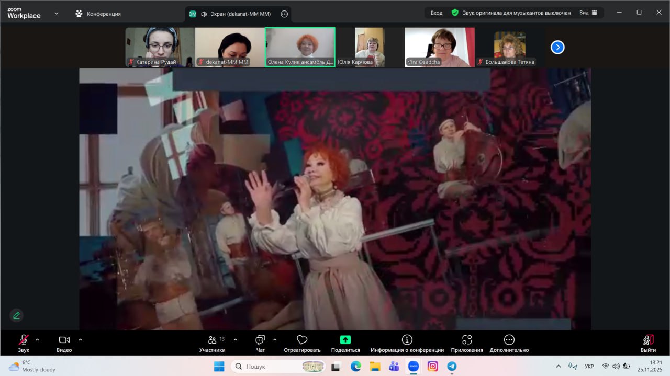The width and height of the screenshot is (670, 376).
Task: Open Информация о конференции info icon
Action: click(x=407, y=340)
